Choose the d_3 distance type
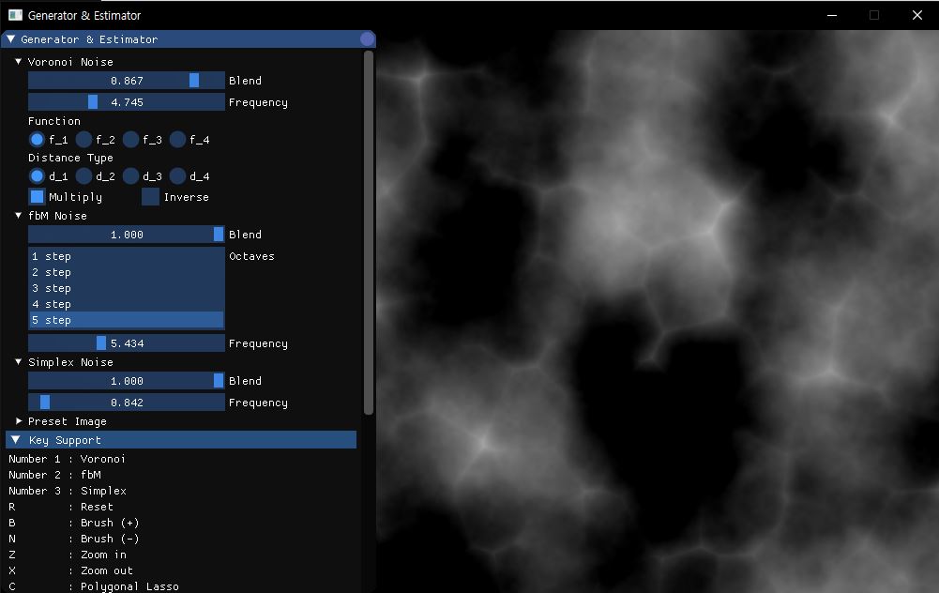Image resolution: width=939 pixels, height=593 pixels. tap(130, 176)
